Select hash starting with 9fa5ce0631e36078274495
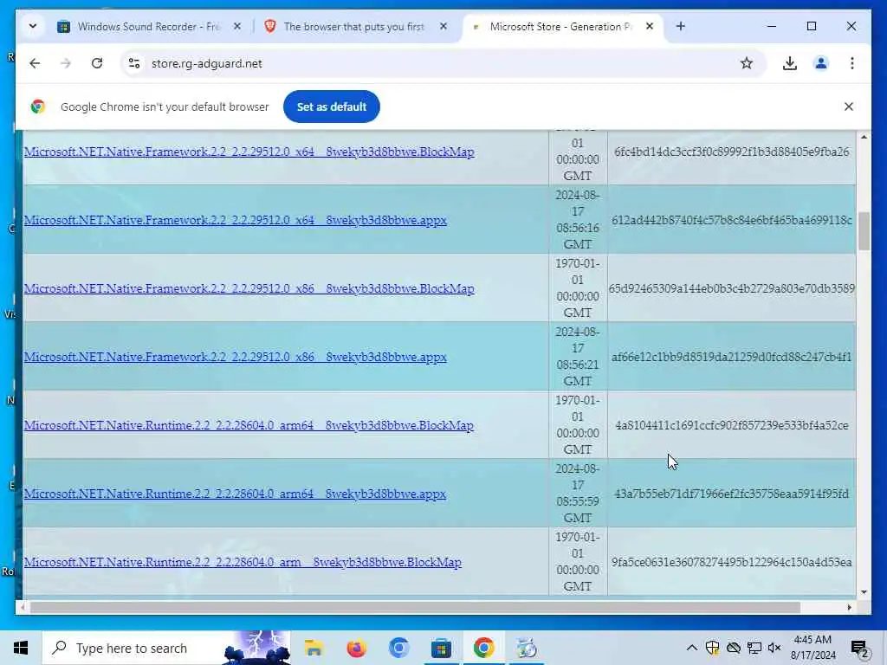 click(x=731, y=562)
